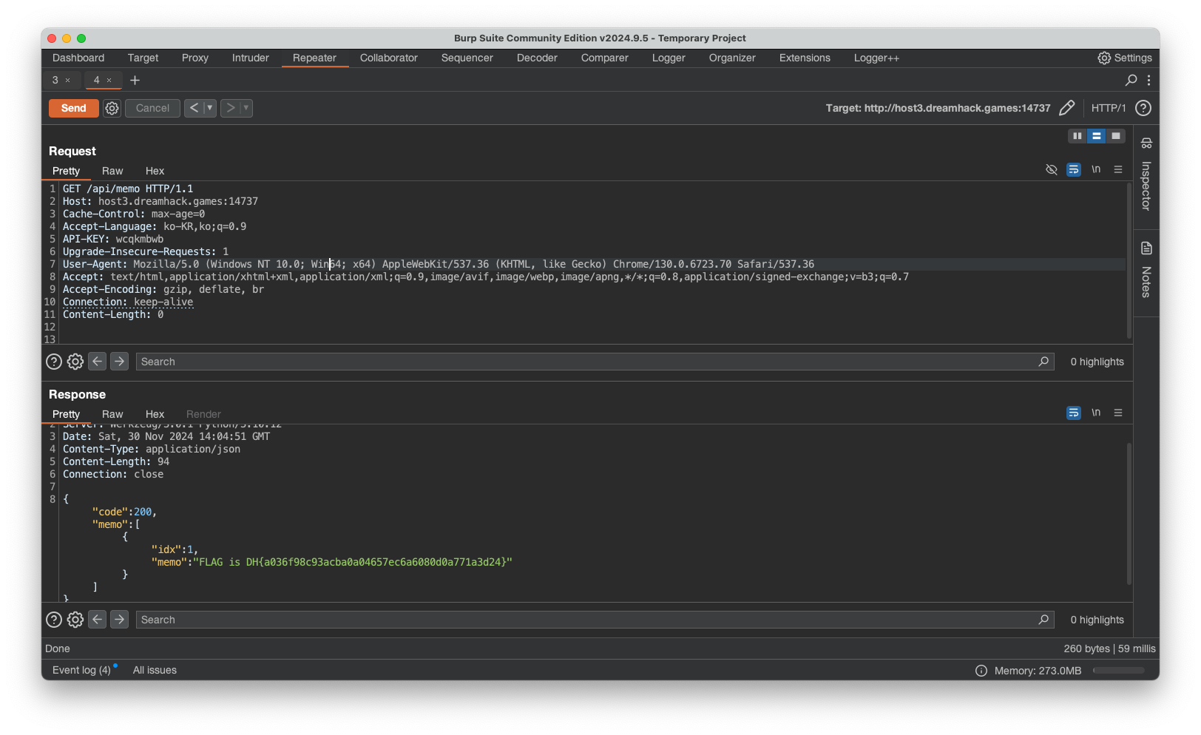
Task: Click the search magnifier in the tab bar
Action: click(x=1130, y=80)
